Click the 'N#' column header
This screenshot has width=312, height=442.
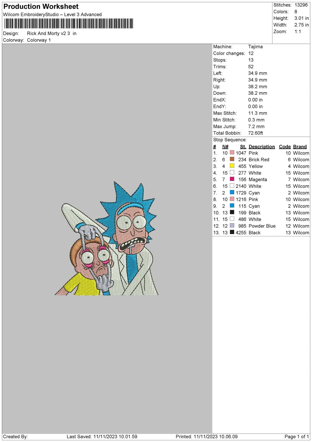click(225, 147)
